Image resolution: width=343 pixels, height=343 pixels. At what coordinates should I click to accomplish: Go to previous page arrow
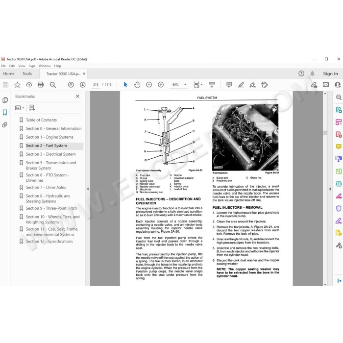click(x=71, y=85)
